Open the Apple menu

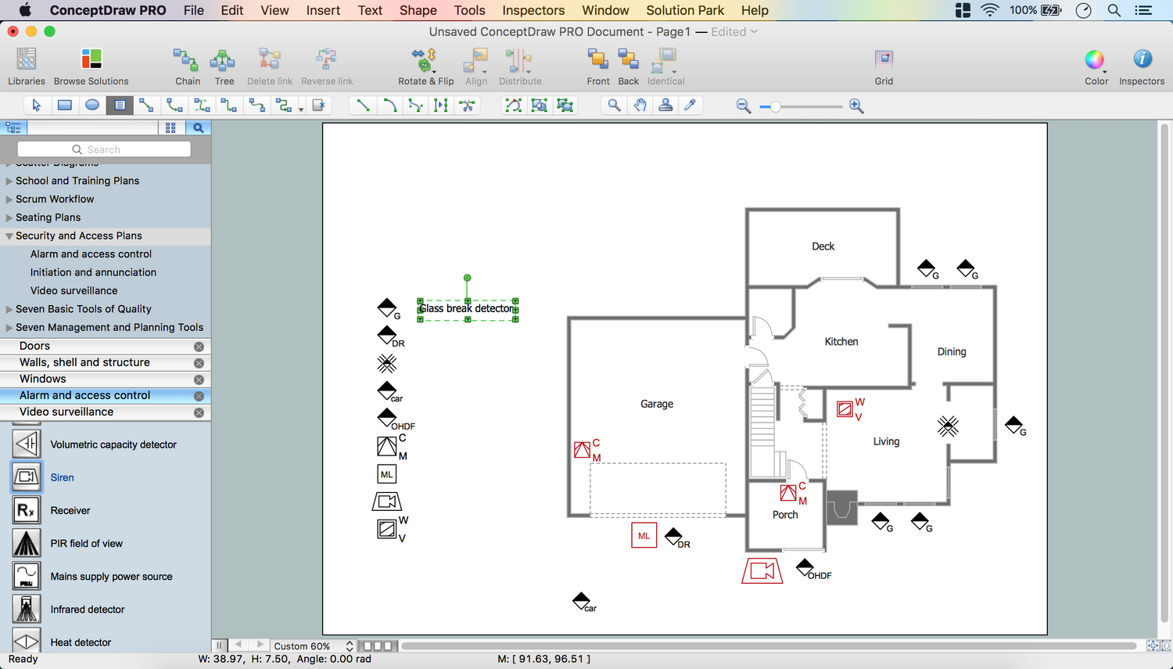pyautogui.click(x=25, y=10)
